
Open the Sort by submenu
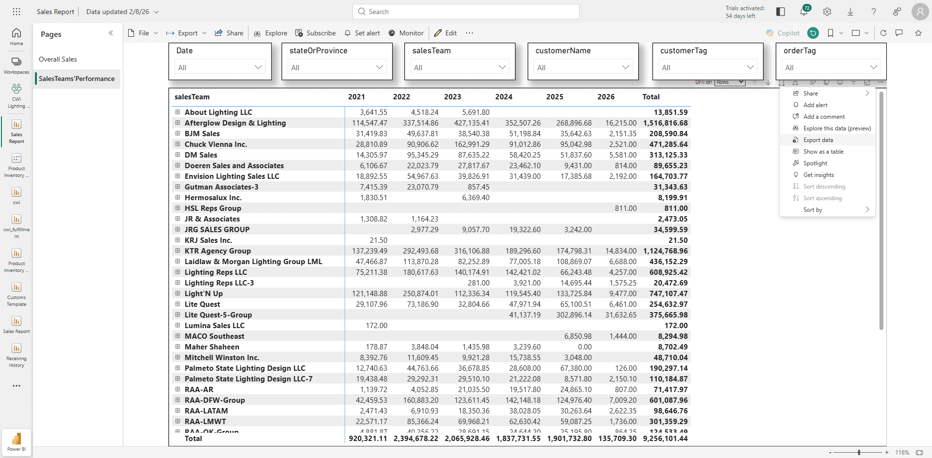click(x=827, y=210)
